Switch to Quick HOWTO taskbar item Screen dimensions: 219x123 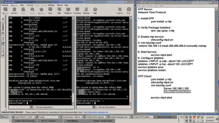tap(23, 117)
